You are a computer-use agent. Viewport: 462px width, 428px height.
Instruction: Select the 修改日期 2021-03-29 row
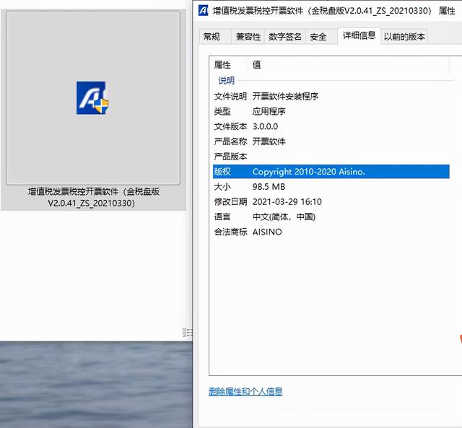(331, 202)
